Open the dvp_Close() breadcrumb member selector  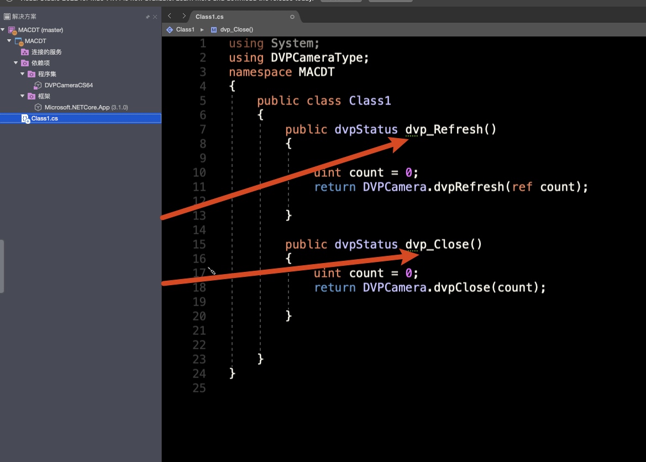click(236, 29)
